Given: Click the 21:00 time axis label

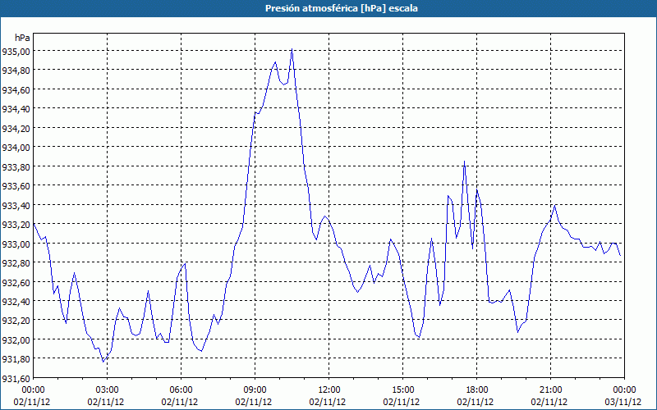Looking at the screenshot, I should pyautogui.click(x=550, y=390).
